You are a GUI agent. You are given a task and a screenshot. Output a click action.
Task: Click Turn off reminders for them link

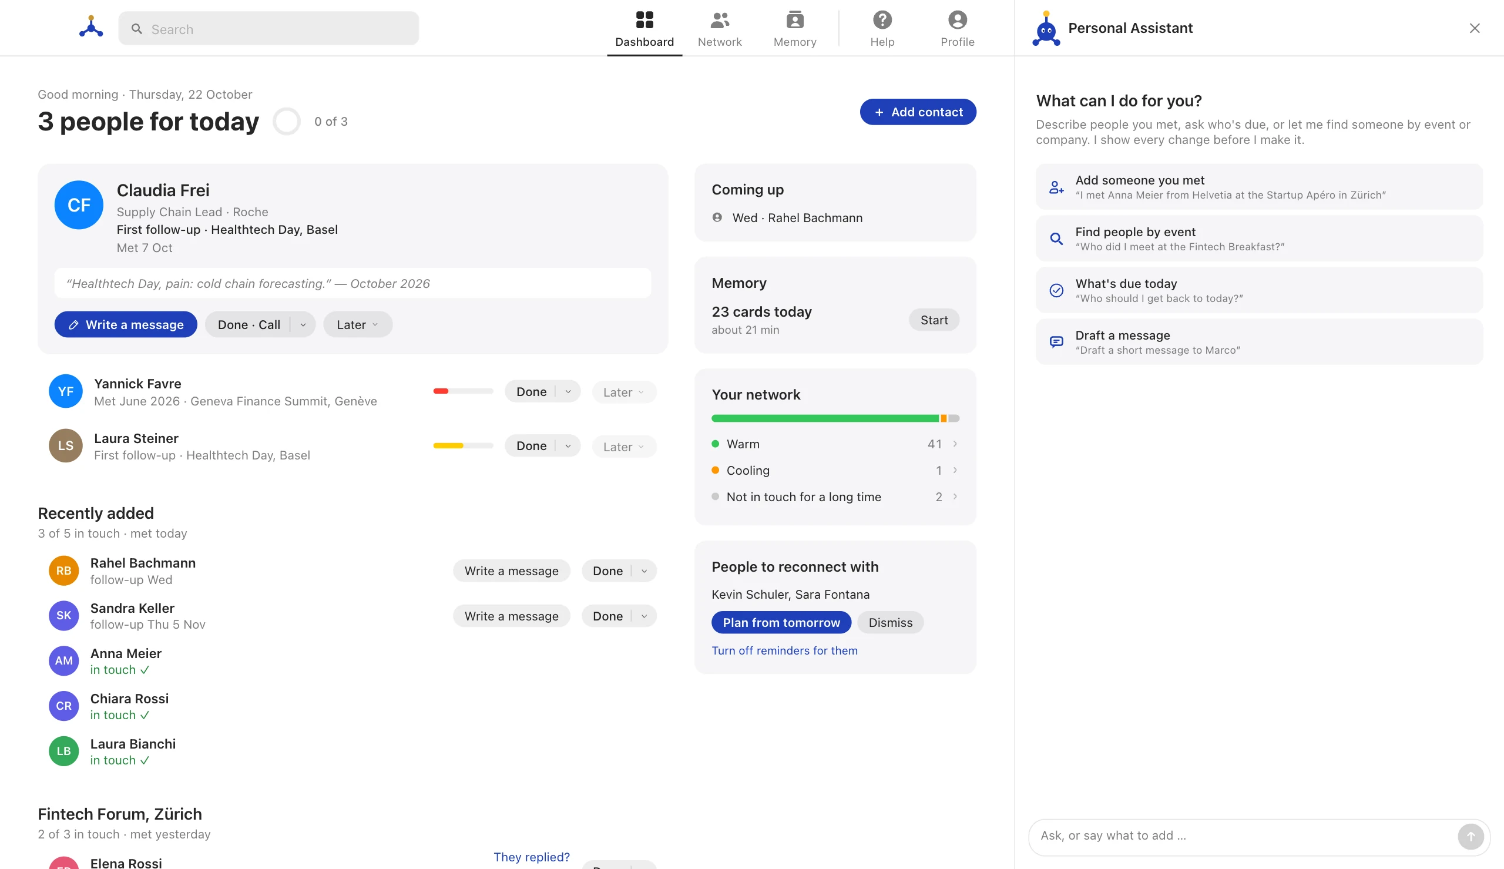tap(784, 650)
